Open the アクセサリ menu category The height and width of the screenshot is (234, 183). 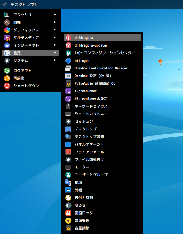30,15
